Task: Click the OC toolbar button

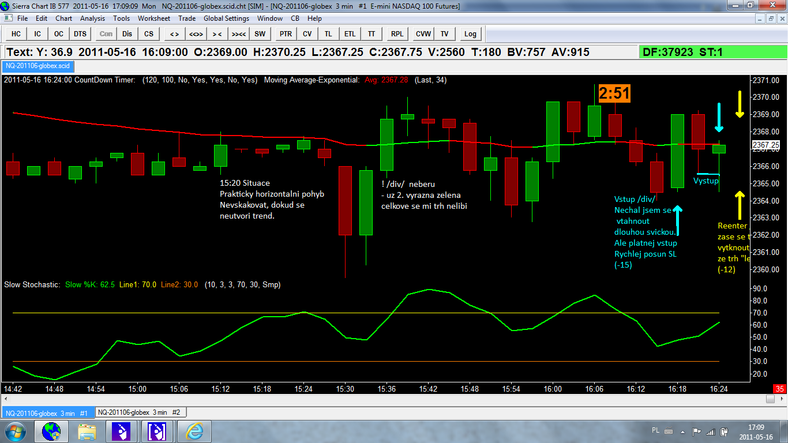Action: point(59,33)
